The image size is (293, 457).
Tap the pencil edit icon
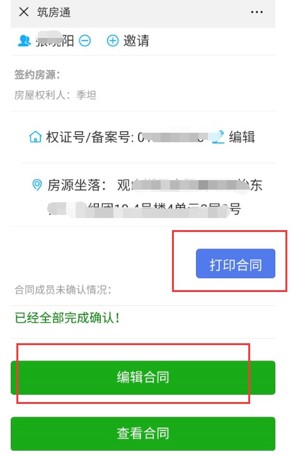pyautogui.click(x=218, y=137)
